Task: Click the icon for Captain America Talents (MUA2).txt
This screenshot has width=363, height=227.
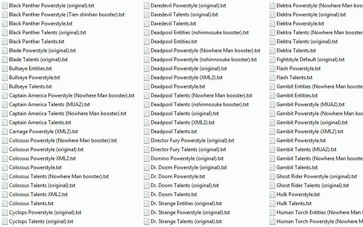Action: (x=5, y=105)
